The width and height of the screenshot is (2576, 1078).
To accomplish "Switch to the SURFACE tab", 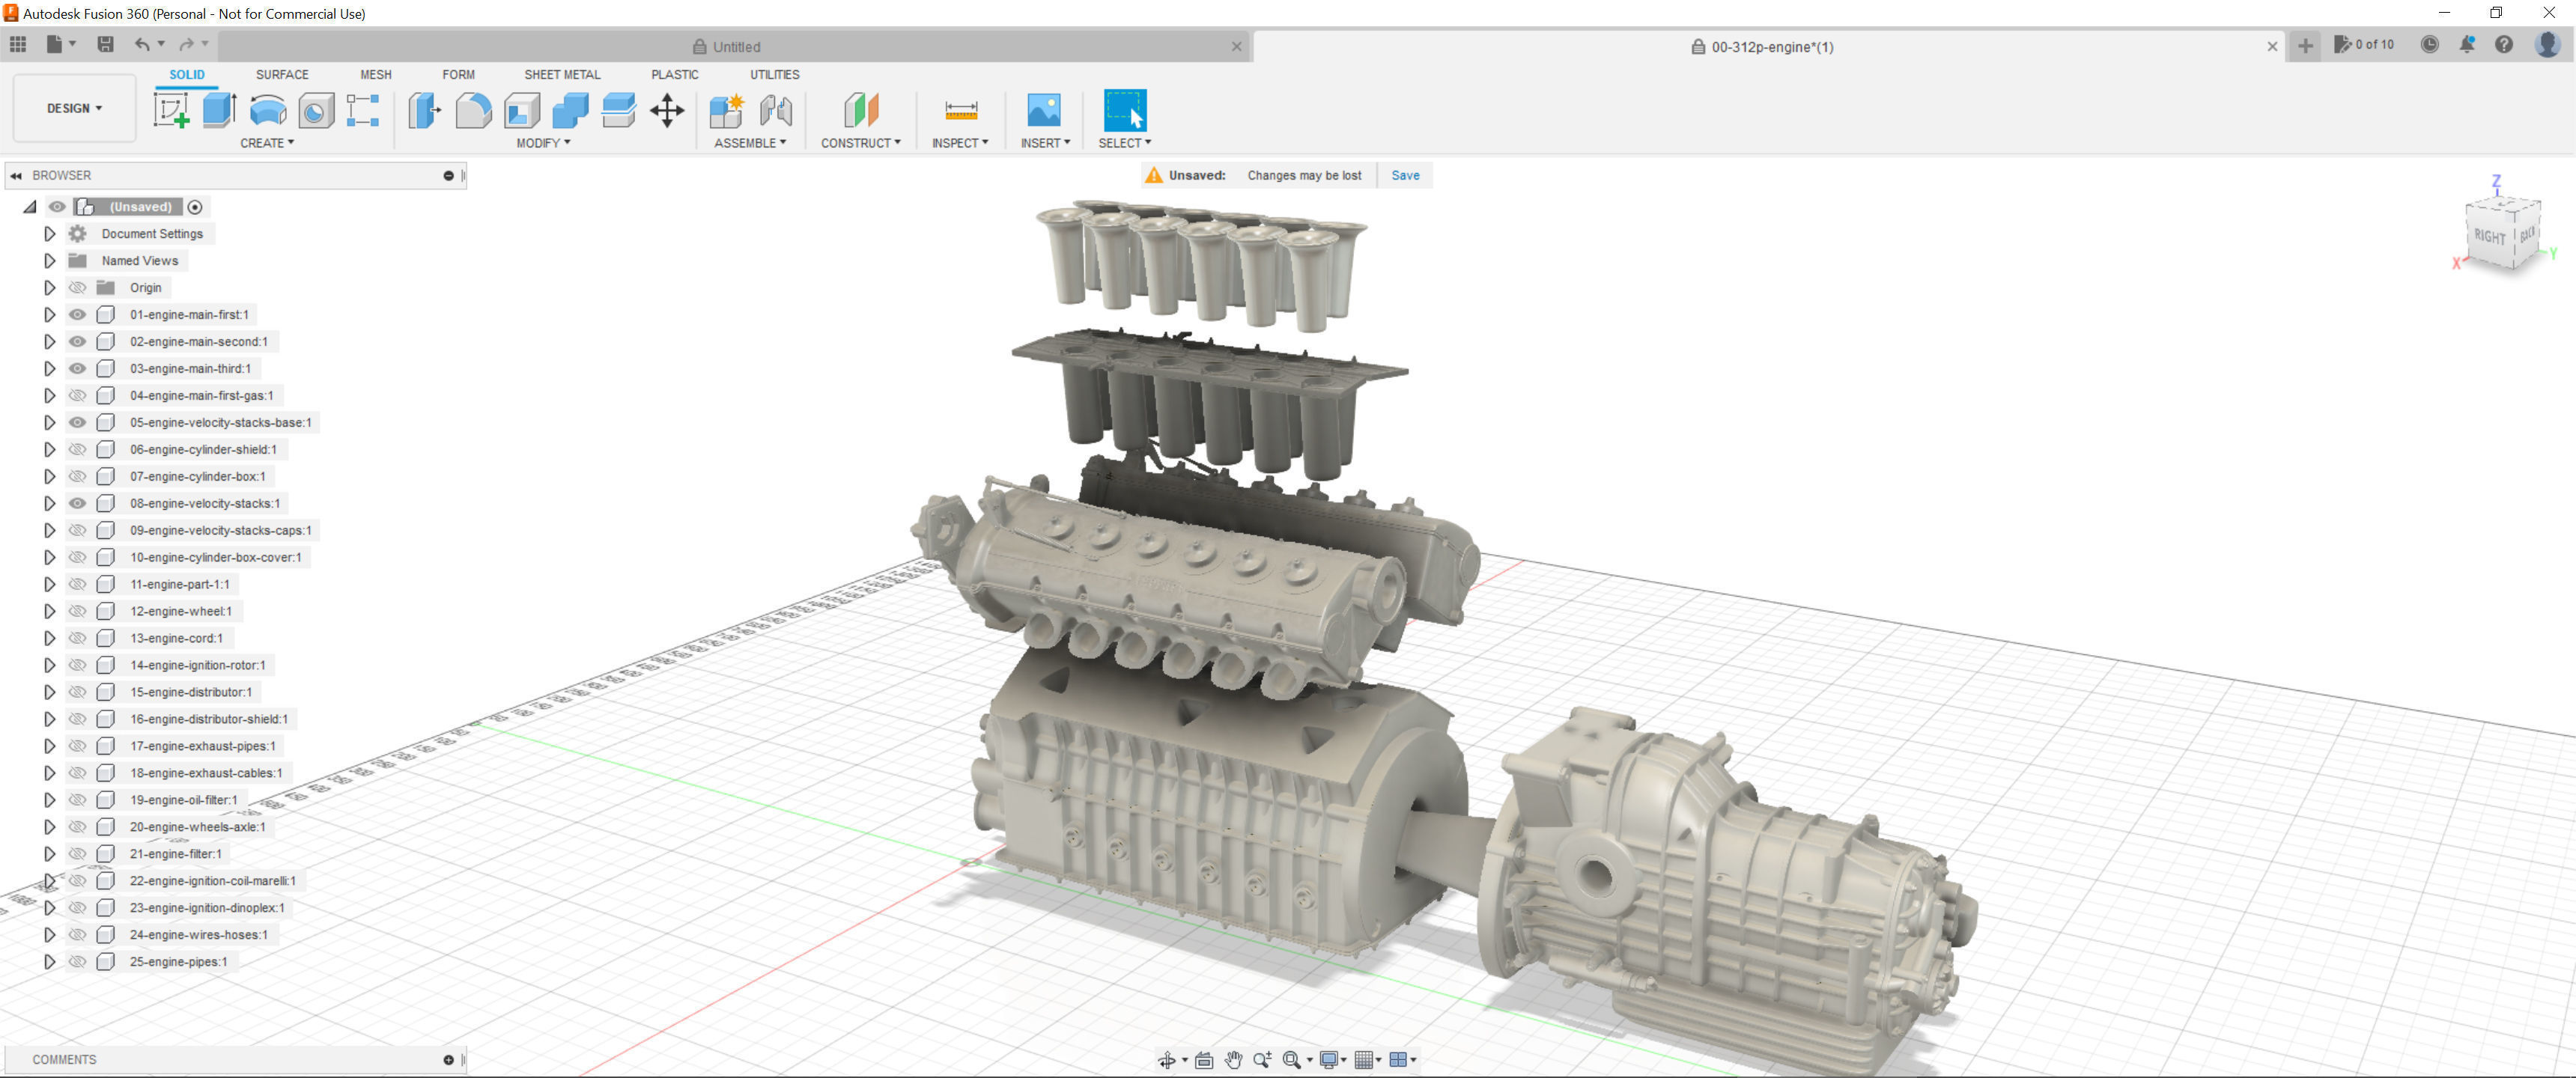I will (282, 75).
